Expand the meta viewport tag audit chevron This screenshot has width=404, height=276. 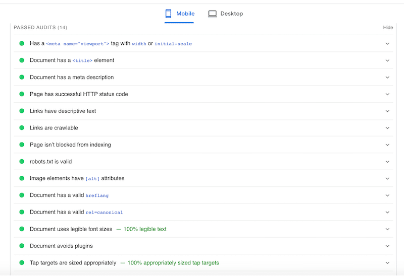[x=387, y=44]
